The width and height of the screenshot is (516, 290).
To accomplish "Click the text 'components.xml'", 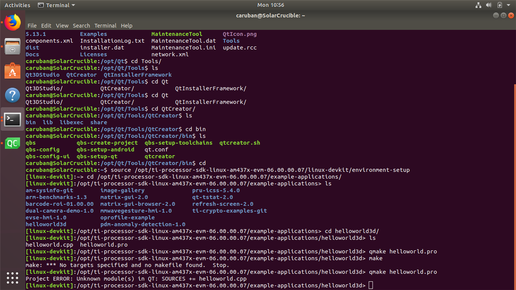I will click(50, 41).
